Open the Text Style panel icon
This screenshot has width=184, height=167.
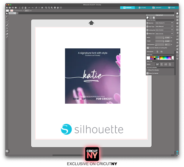point(177,36)
